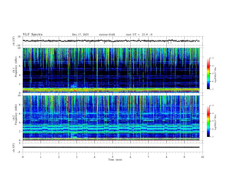The width and height of the screenshot is (228, 176).
Task: Click time axis tick label "8"
Action: click(x=166, y=157)
